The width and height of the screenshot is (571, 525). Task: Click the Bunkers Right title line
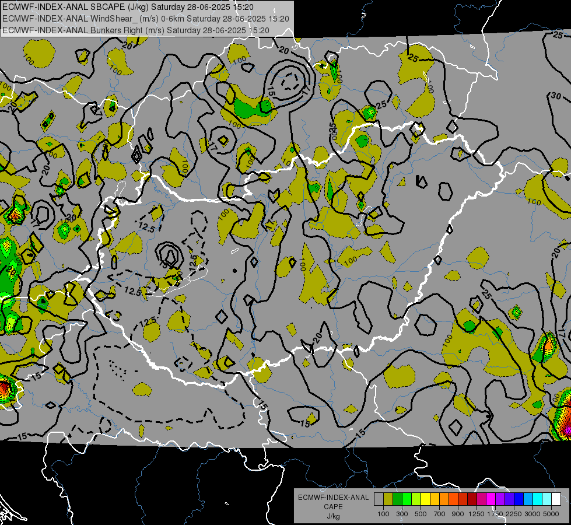pos(136,30)
